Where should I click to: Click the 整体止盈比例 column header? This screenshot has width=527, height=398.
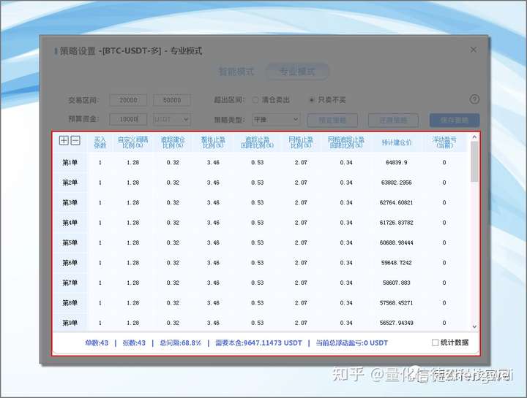[x=213, y=142]
